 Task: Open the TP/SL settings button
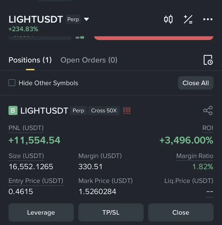111,213
